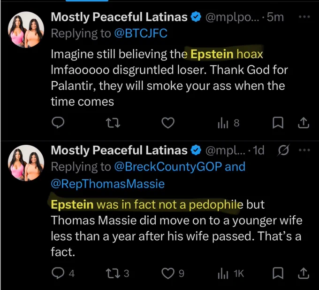Like the first tweet with heart icon
Viewport: 319px width, 290px height.
point(168,123)
